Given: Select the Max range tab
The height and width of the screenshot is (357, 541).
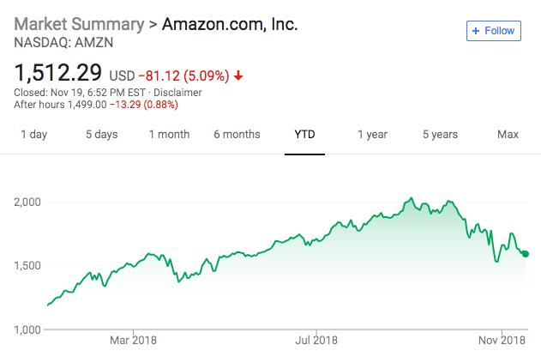Looking at the screenshot, I should pyautogui.click(x=508, y=134).
